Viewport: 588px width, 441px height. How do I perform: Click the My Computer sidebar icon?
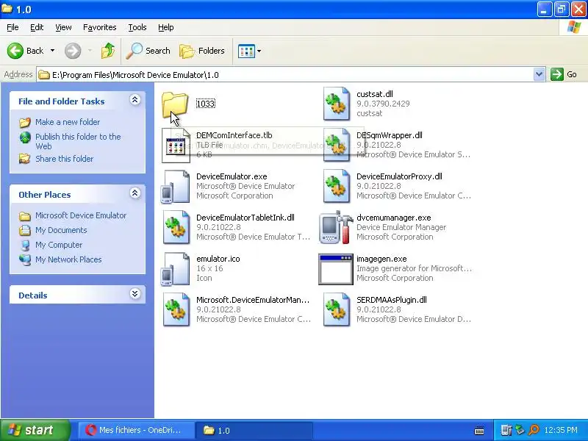tap(25, 245)
